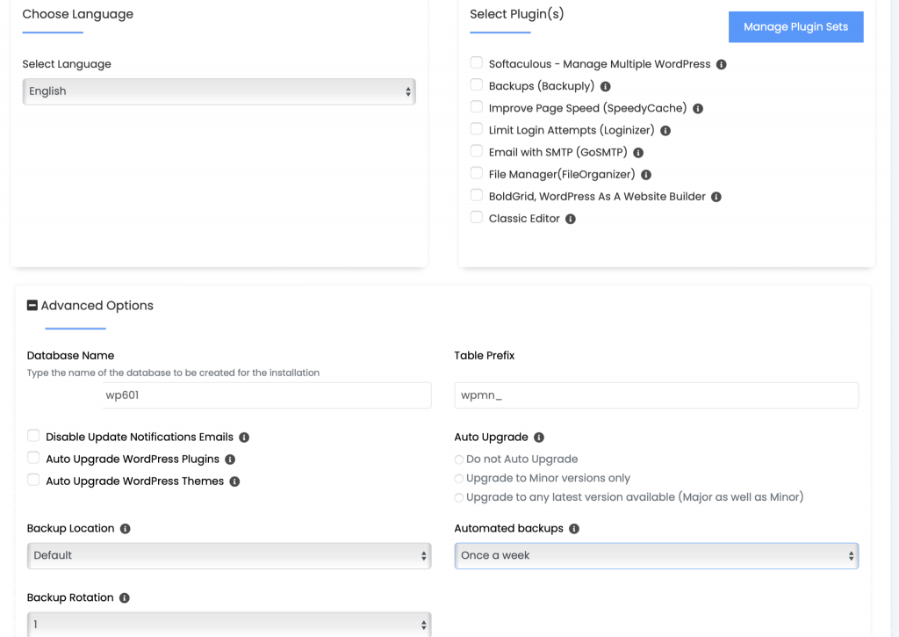
Task: Click info icon next to SpeedyCache plugin
Action: tap(698, 108)
